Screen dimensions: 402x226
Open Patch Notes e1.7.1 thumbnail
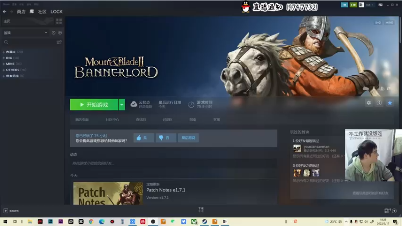click(108, 193)
